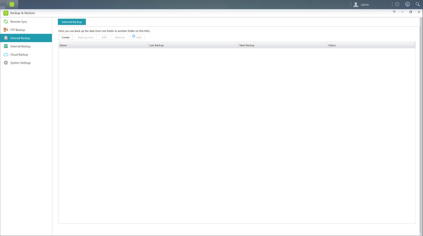423x236 pixels.
Task: Select Remote Sync in the sidebar
Action: click(26, 21)
